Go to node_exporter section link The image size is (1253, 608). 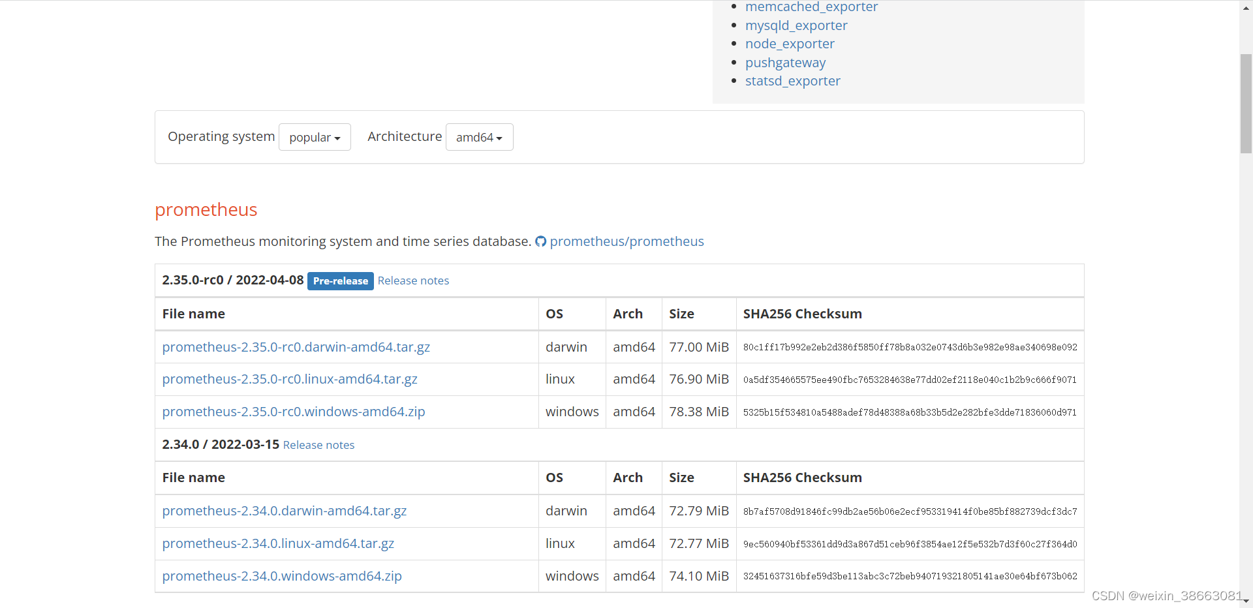pyautogui.click(x=790, y=44)
